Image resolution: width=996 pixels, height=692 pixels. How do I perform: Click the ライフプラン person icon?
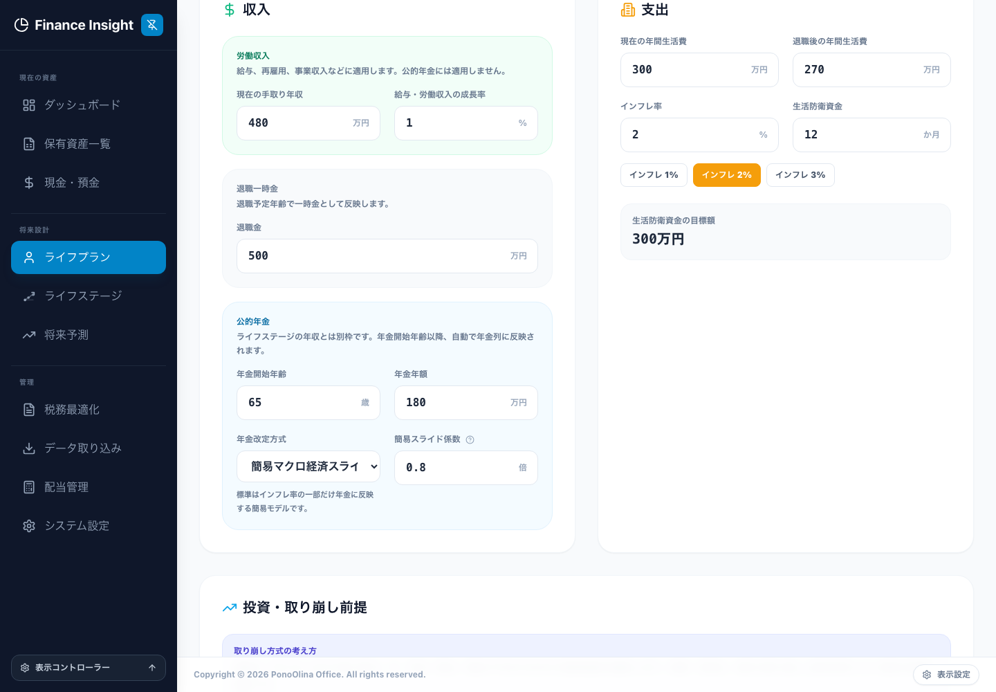[29, 257]
